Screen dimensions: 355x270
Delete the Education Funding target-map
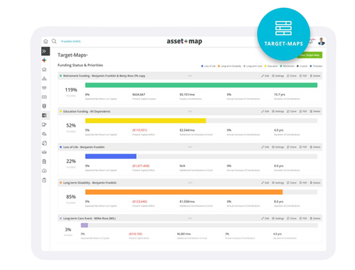pyautogui.click(x=315, y=112)
